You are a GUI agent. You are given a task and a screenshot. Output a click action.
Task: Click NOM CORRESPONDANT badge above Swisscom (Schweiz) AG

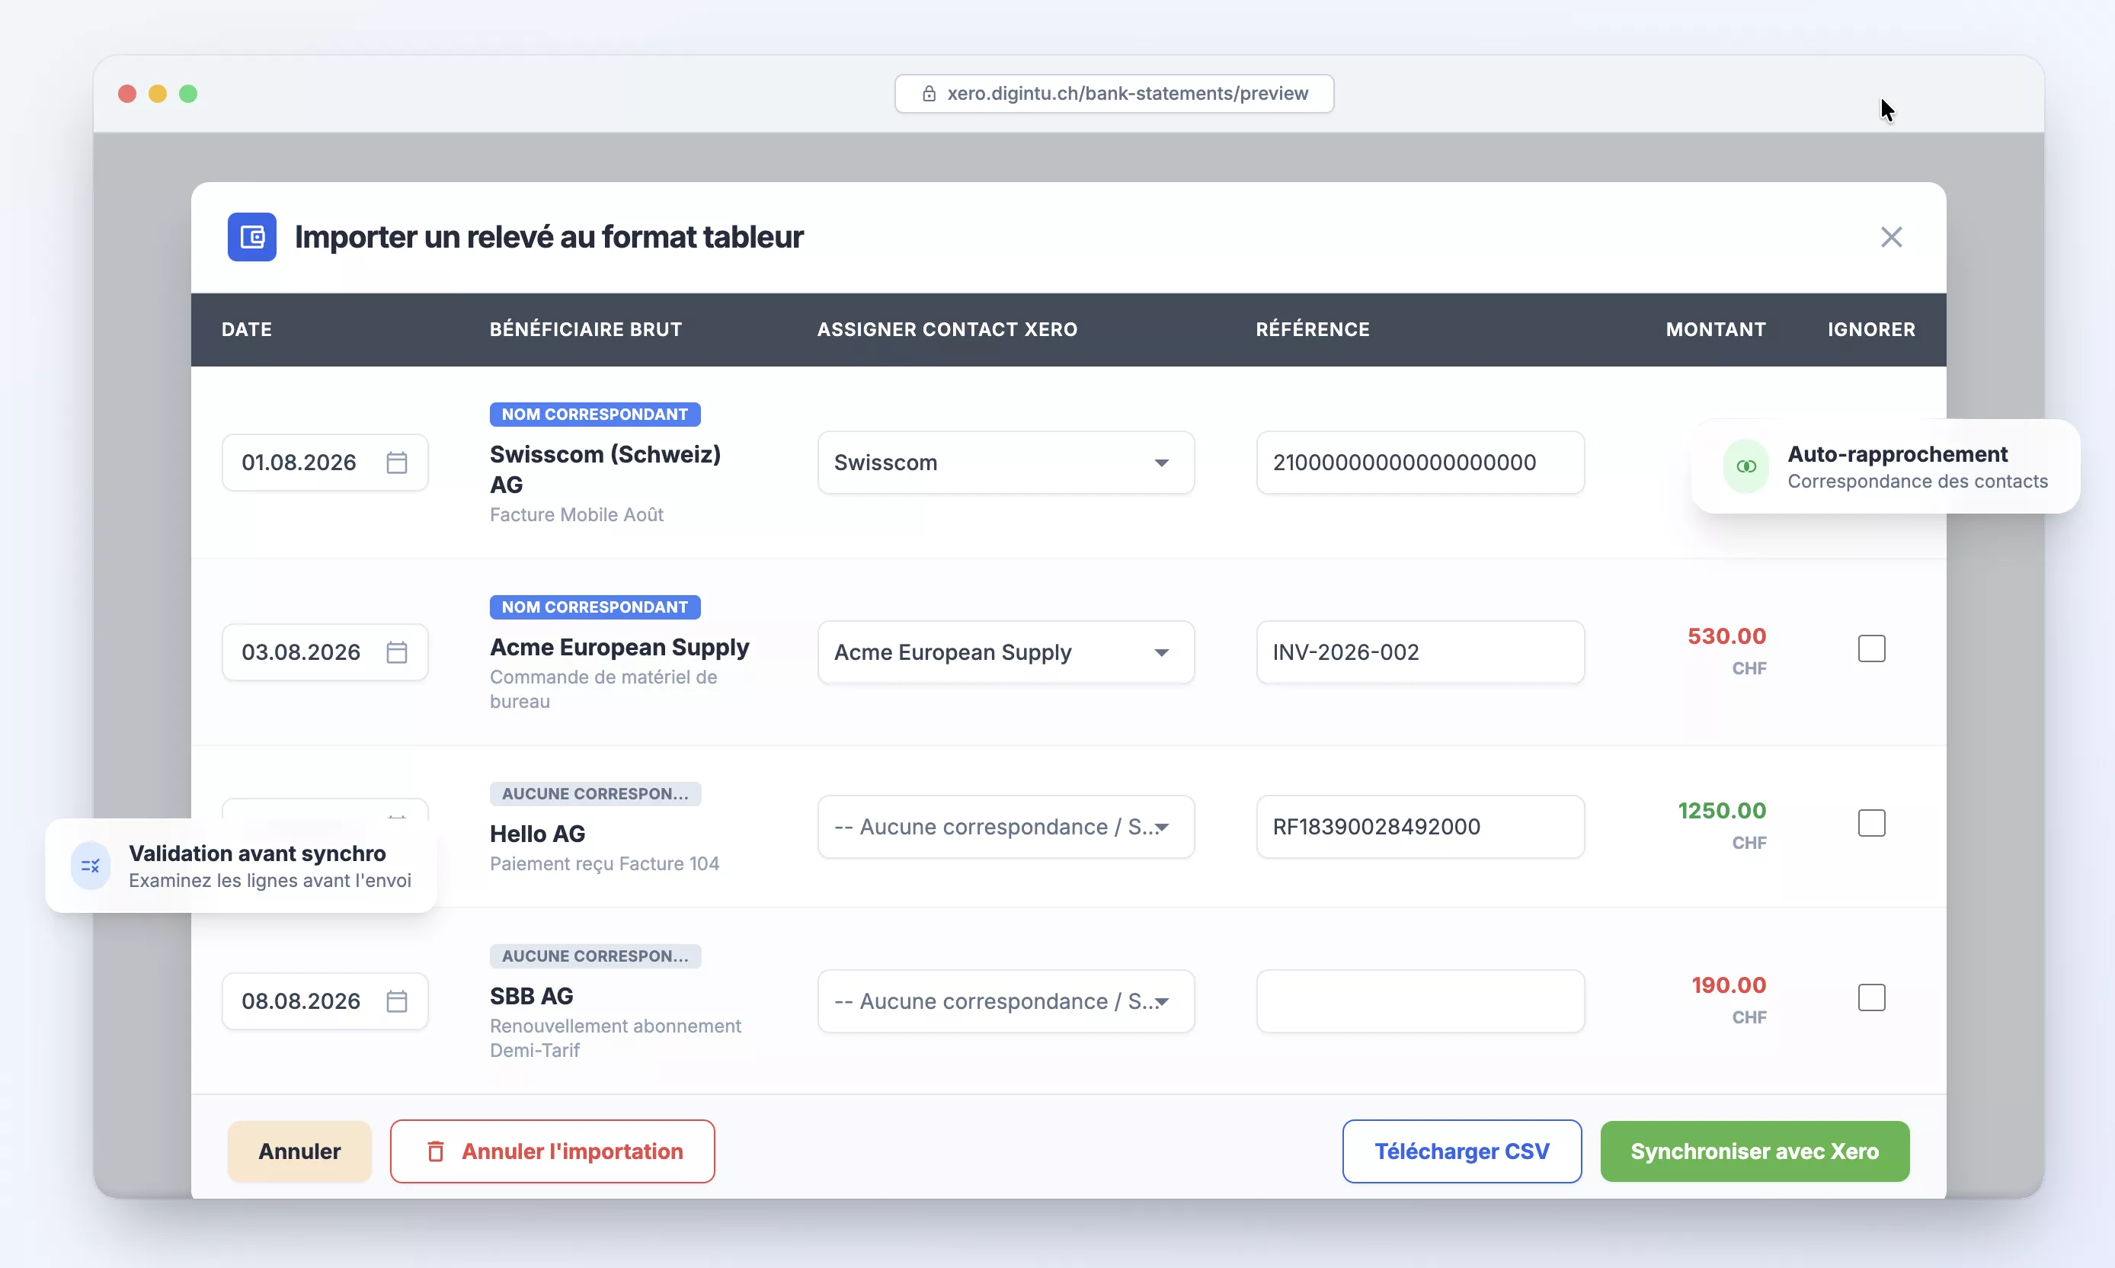coord(594,415)
